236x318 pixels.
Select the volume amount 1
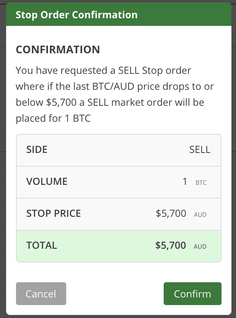point(185,181)
